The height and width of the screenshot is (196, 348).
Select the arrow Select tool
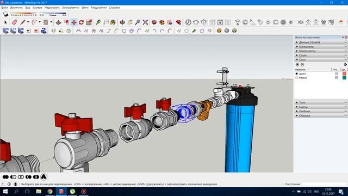[5, 22]
